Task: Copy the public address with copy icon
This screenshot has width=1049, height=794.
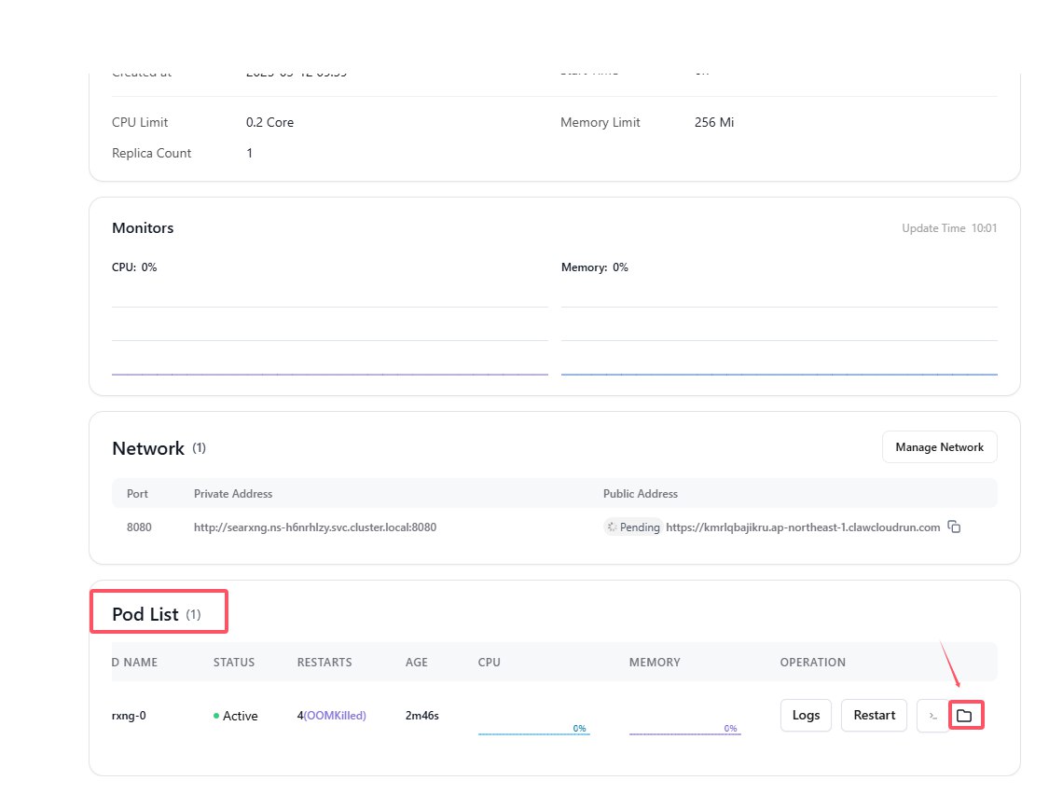Action: 954,527
